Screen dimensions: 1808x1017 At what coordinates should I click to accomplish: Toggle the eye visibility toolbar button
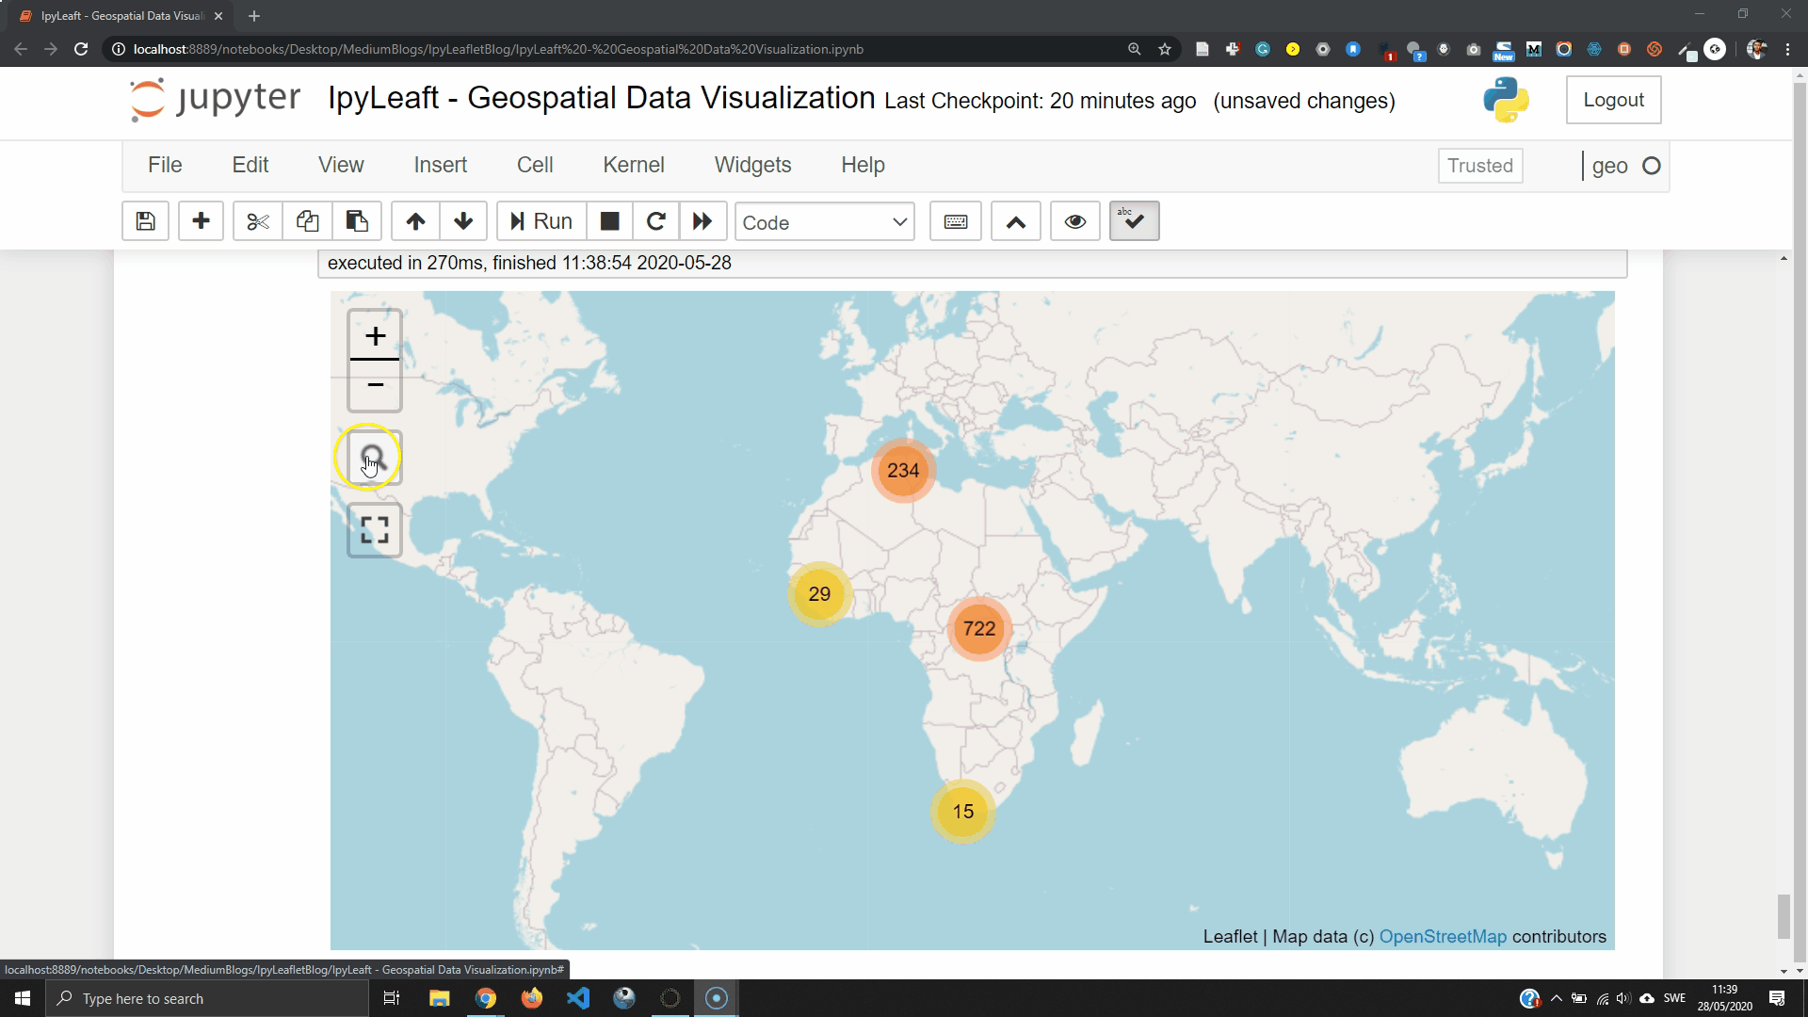pos(1074,221)
